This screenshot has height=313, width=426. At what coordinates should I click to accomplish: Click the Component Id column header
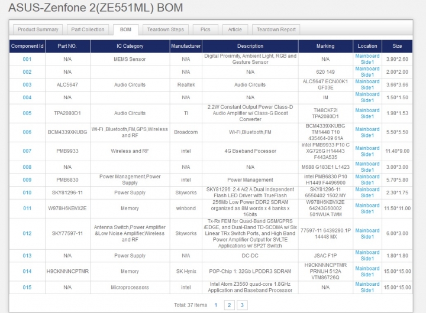pyautogui.click(x=27, y=46)
